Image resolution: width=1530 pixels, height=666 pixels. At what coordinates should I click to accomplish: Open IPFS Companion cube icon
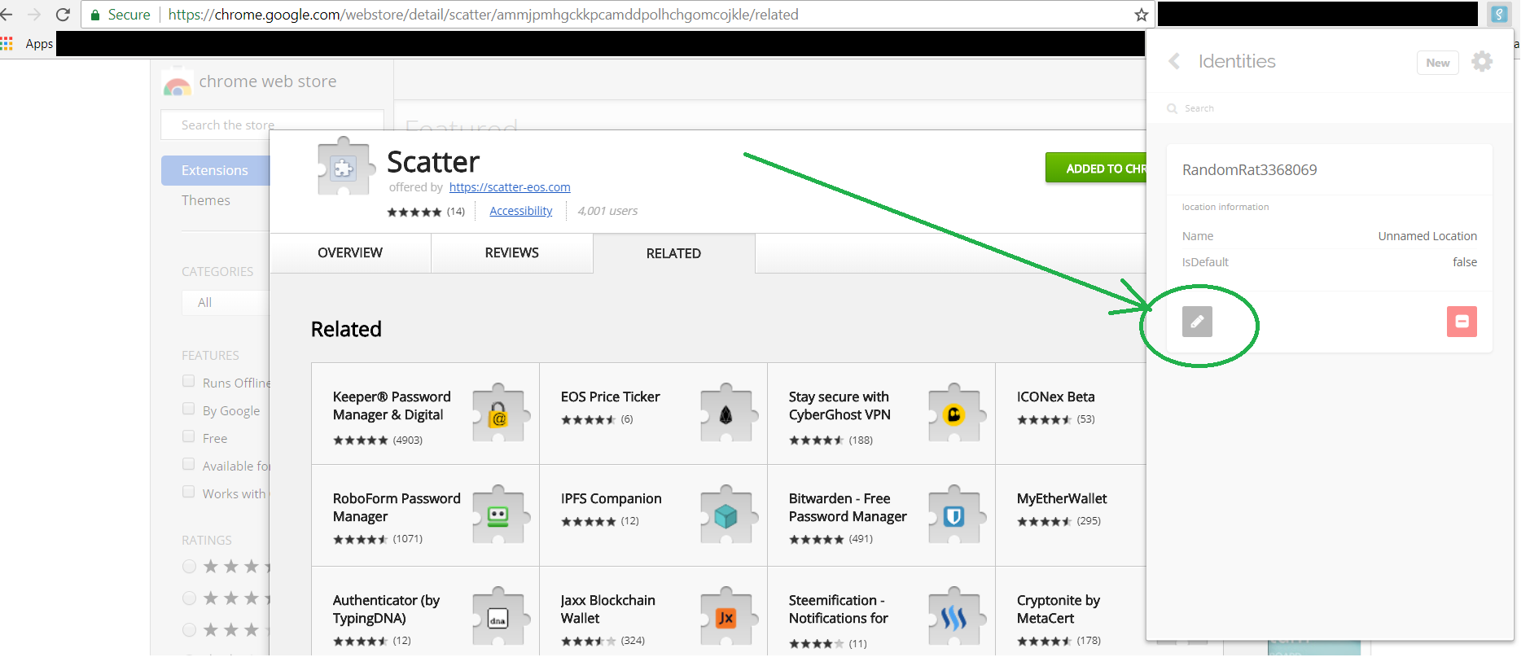click(x=728, y=516)
